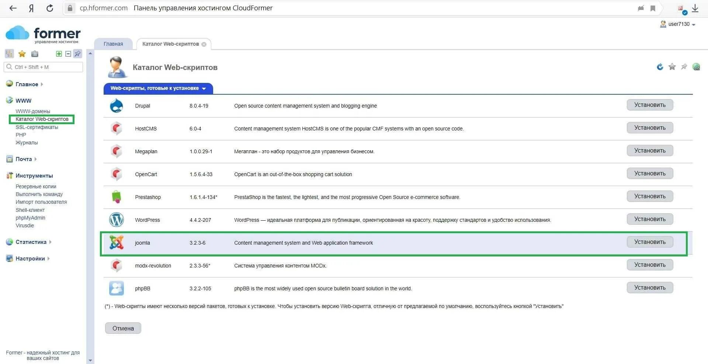Click the menu list view icon in sidebar toolbar

(x=9, y=54)
